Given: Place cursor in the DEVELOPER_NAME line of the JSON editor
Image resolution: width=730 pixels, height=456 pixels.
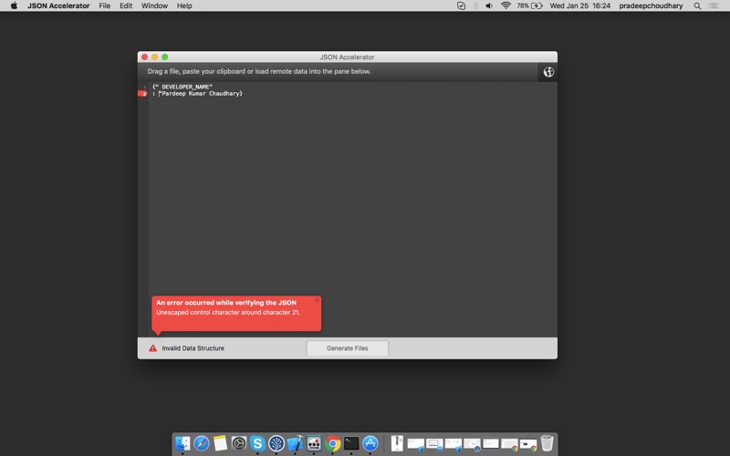Looking at the screenshot, I should 182,87.
